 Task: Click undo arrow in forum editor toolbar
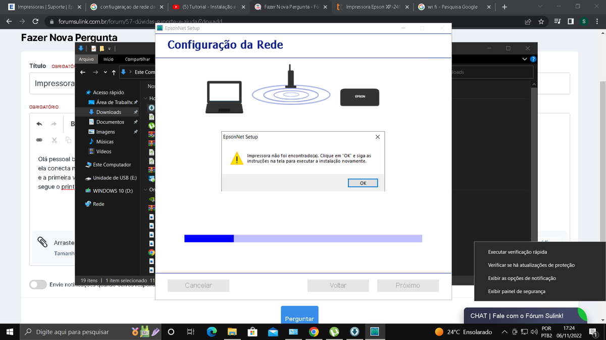coord(39,124)
